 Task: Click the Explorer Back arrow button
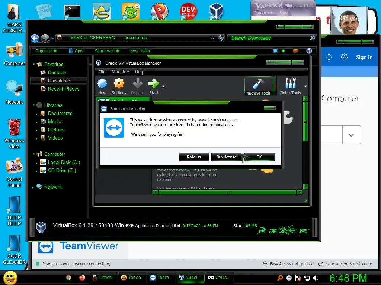click(x=35, y=38)
